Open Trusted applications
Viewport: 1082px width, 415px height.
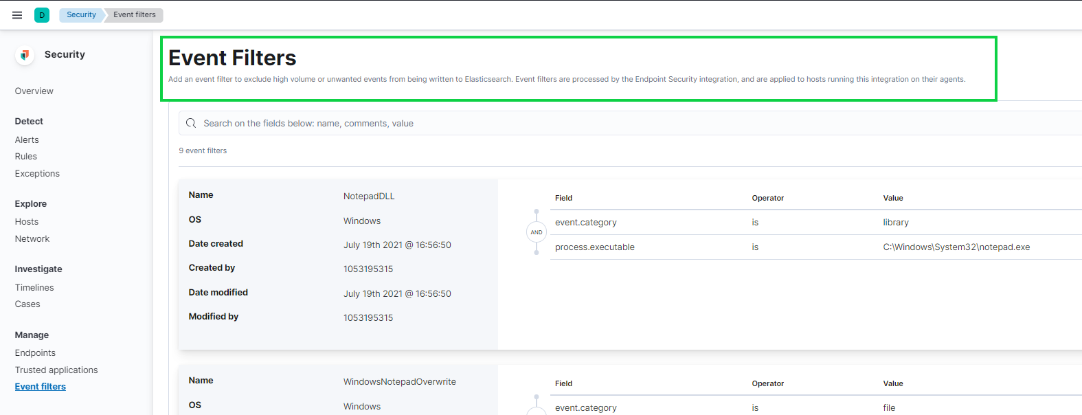click(56, 370)
